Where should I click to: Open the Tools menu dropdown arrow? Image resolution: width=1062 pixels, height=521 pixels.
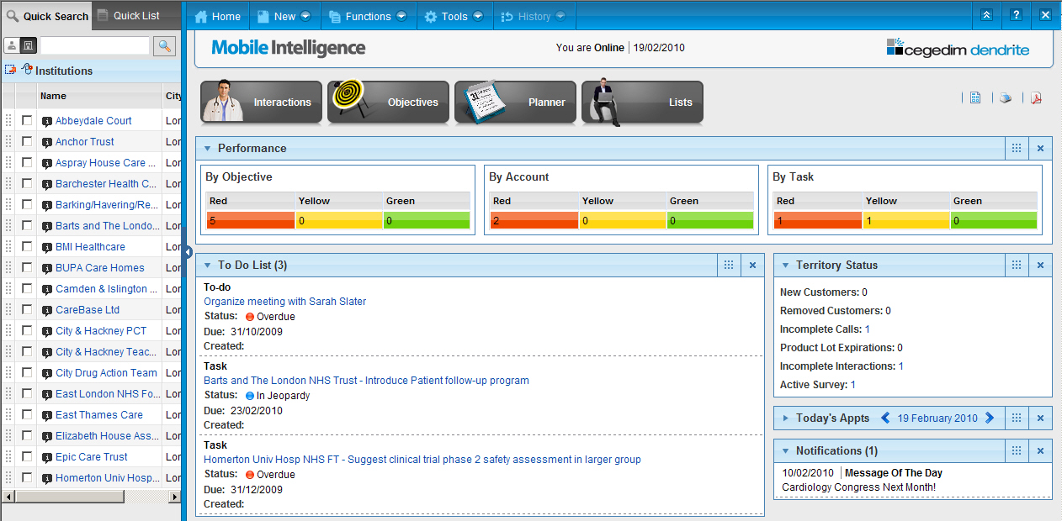point(478,16)
